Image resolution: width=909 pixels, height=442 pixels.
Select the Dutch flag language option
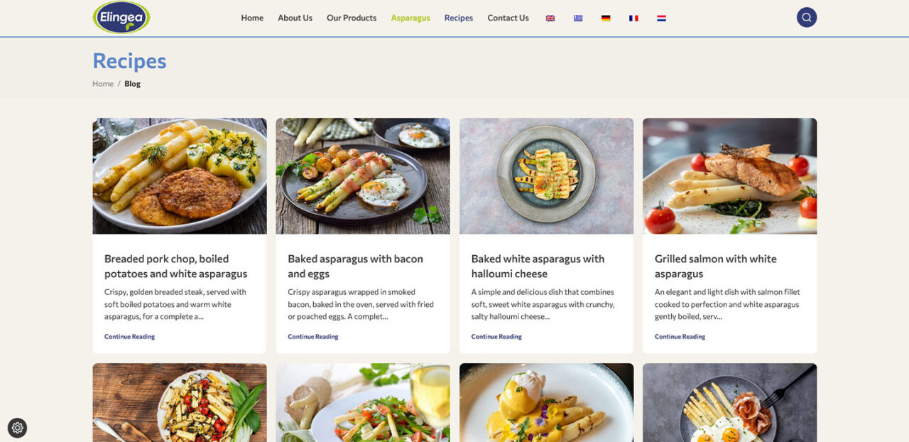click(x=661, y=18)
